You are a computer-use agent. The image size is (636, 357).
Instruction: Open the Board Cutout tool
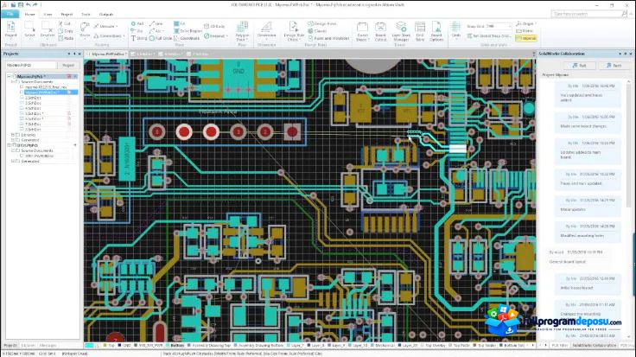click(x=380, y=32)
